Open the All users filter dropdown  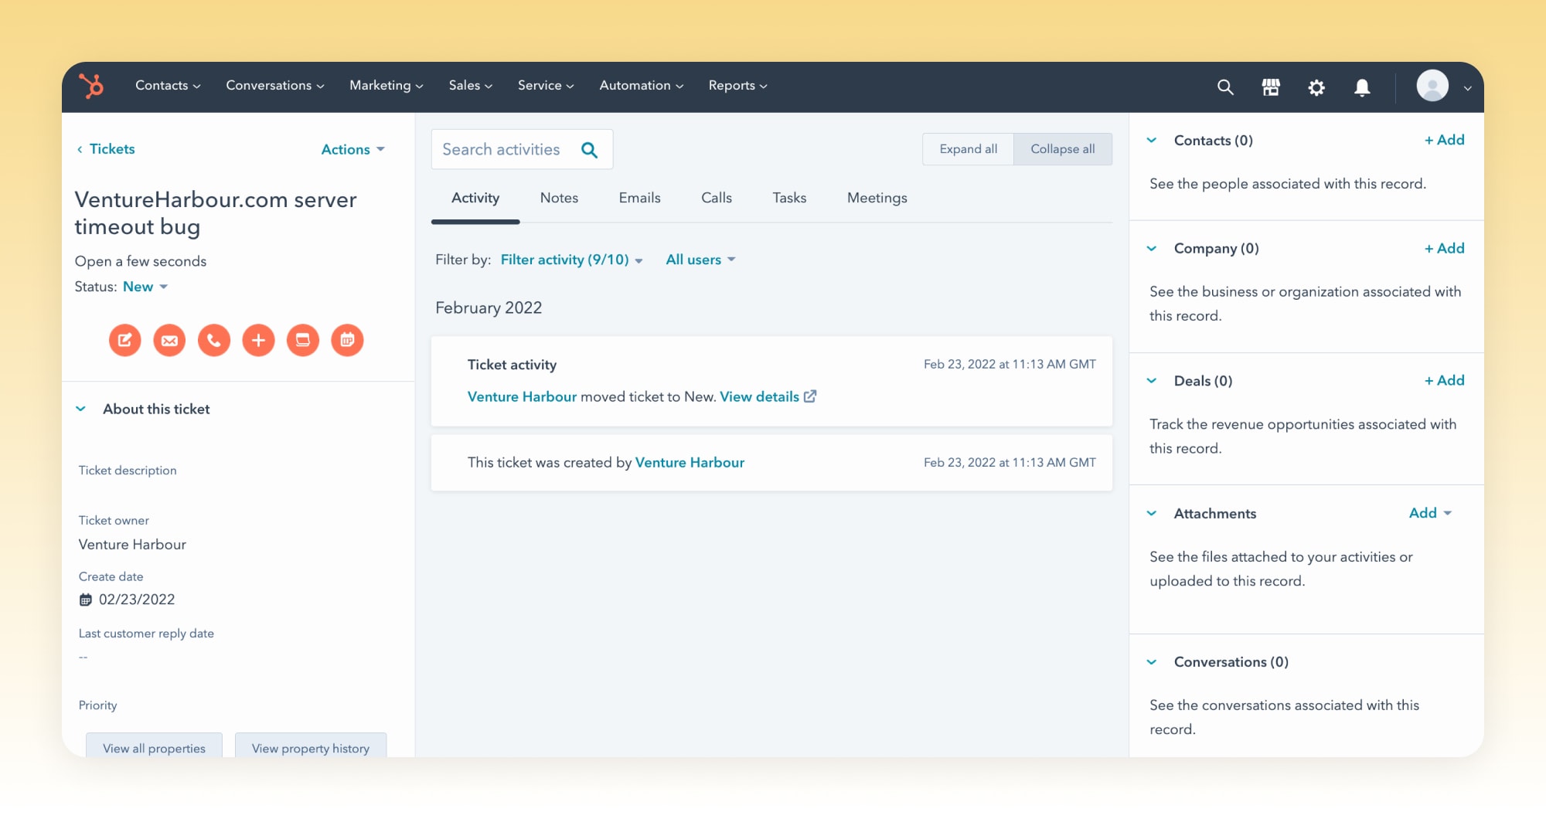point(700,260)
